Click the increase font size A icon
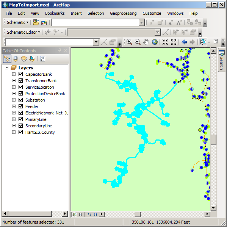This screenshot has width=227, height=227. click(x=179, y=23)
